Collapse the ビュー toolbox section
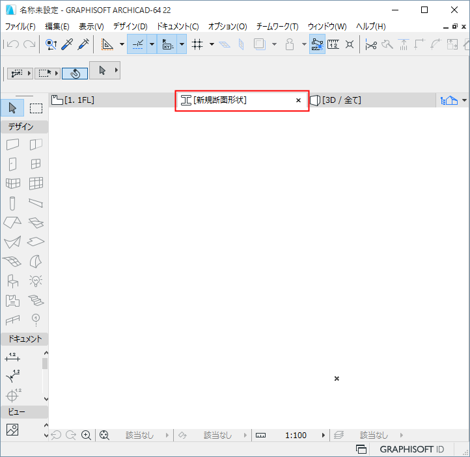This screenshot has width=470, height=457. coord(24,412)
